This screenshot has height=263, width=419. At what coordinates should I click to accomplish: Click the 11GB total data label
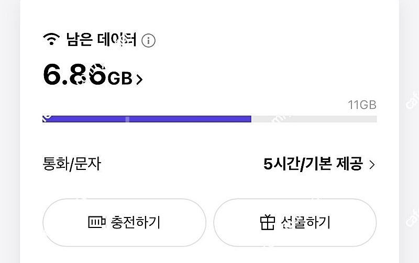tap(362, 105)
